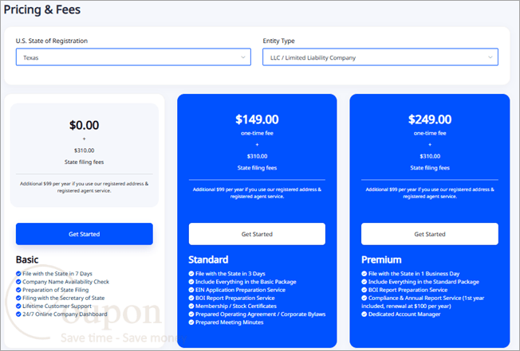
Task: Click check icon beside Company Name Availability Check
Action: (18, 282)
